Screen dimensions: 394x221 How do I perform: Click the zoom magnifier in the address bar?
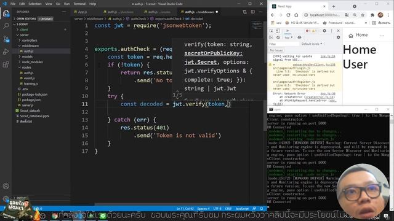click(355, 15)
